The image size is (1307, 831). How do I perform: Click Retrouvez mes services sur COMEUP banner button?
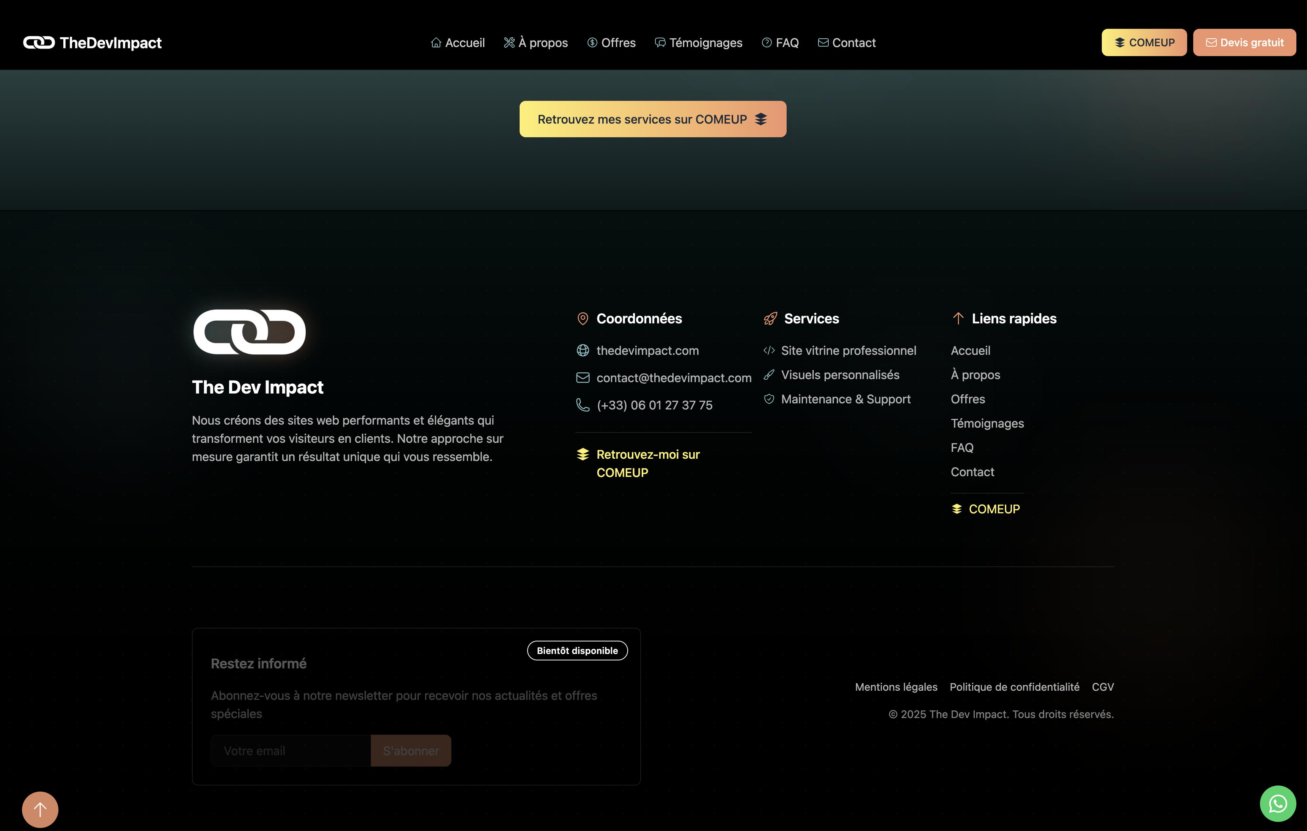(x=653, y=119)
